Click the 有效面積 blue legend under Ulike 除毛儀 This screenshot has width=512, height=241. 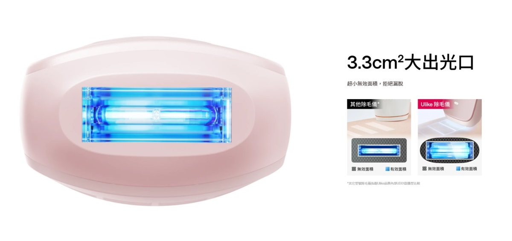466,169
